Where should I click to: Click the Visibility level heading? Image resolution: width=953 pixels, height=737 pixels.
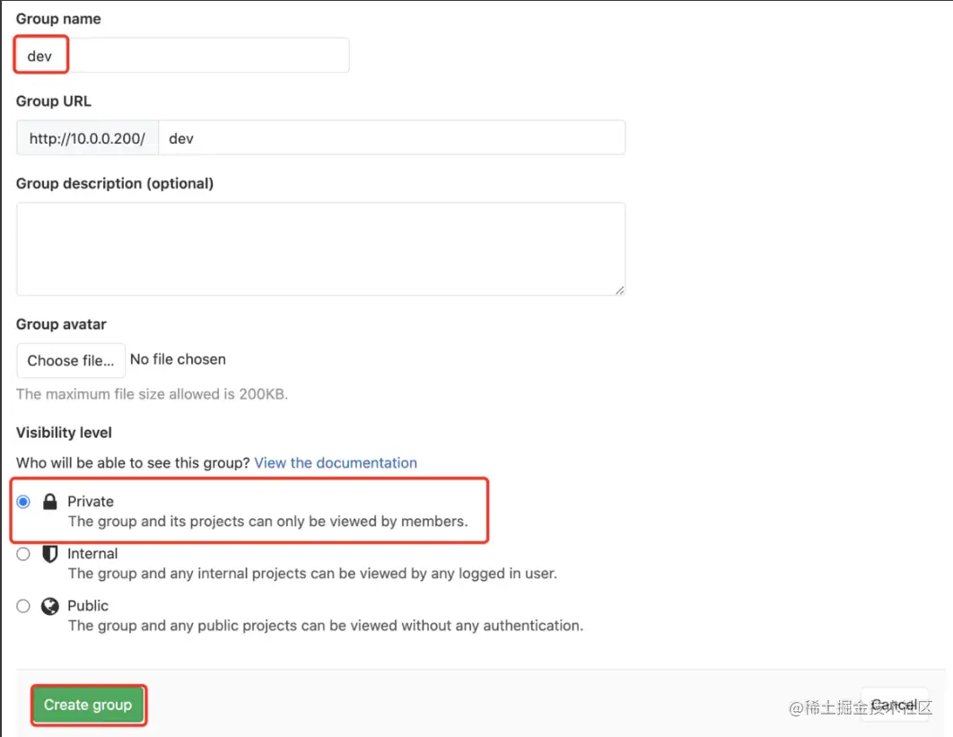[64, 433]
